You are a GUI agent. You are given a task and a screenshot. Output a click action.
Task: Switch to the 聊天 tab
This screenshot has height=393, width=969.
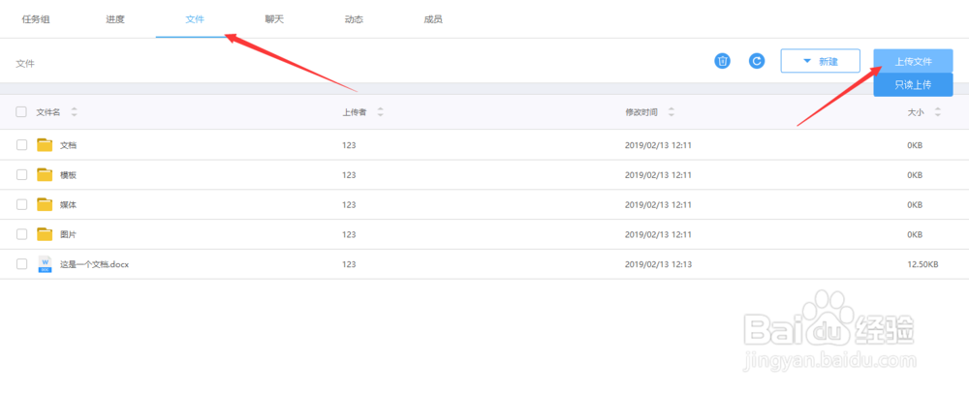(274, 19)
